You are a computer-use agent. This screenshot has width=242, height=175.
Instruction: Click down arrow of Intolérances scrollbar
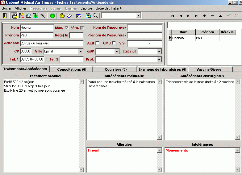click(238, 170)
